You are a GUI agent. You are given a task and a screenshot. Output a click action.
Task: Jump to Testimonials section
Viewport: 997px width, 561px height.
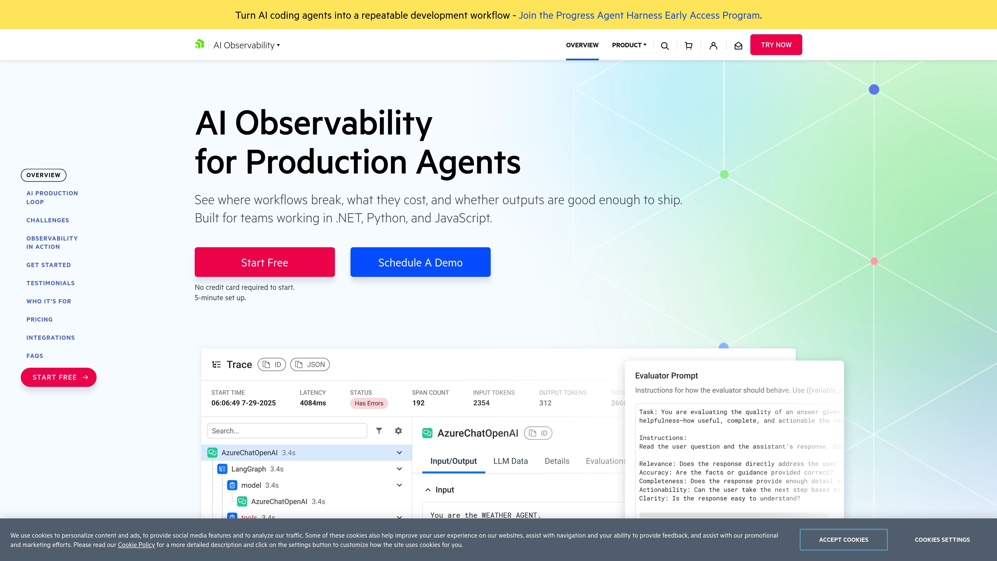pos(50,283)
